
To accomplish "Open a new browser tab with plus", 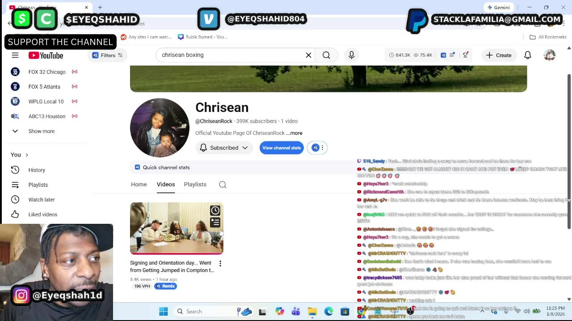I will [100, 7].
